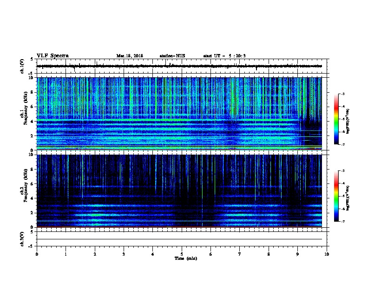The height and width of the screenshot is (285, 368).
Task: Click the "10" kHz tick of ch.2 spectrogram
Action: pyautogui.click(x=32, y=155)
